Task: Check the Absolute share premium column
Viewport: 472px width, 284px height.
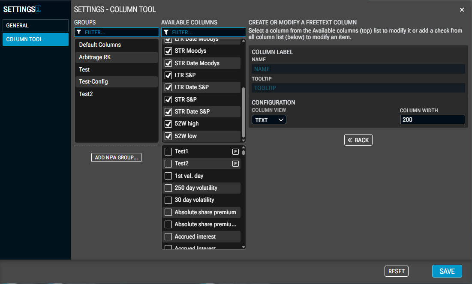Action: [x=168, y=212]
